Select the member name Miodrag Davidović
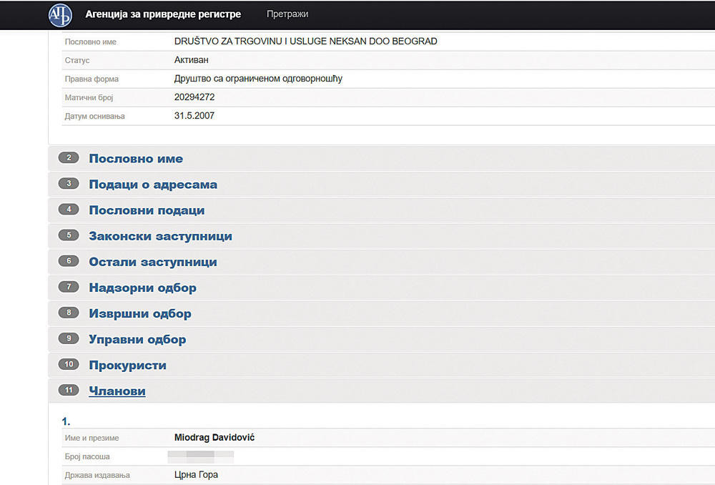Viewport: 715px width, 485px height. click(x=214, y=438)
